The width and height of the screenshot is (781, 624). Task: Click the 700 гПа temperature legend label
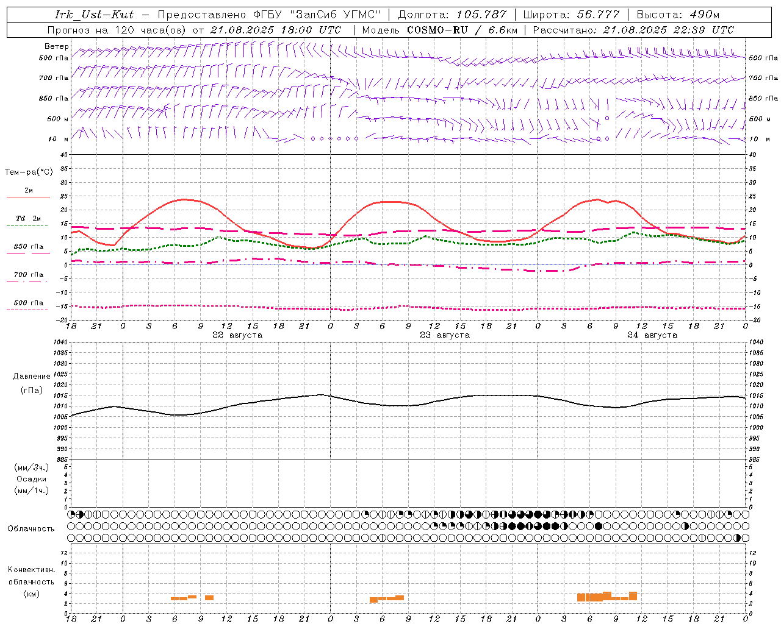coord(29,275)
